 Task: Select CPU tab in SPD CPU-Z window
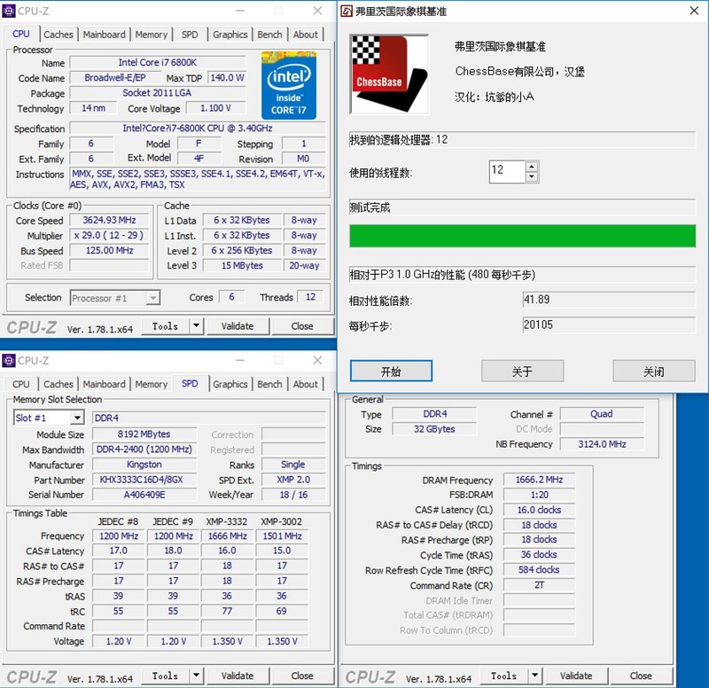(x=20, y=384)
